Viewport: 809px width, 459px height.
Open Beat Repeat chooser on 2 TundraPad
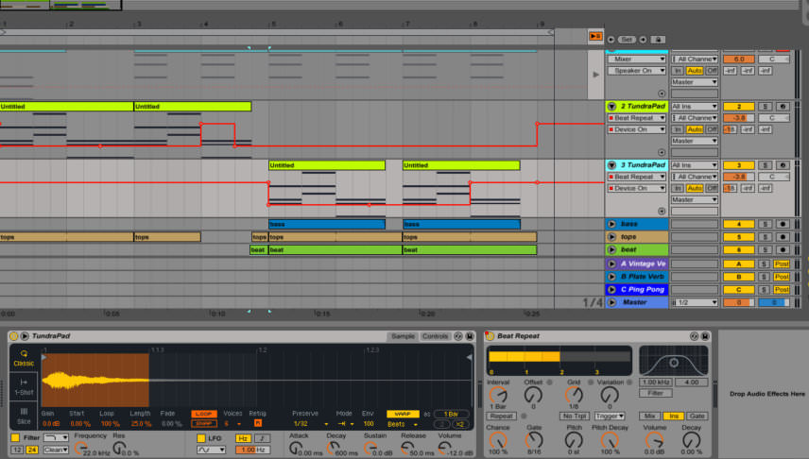pyautogui.click(x=637, y=118)
